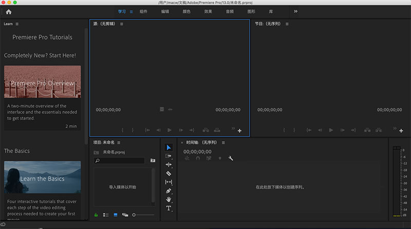Click Lift button in Program monitor
This screenshot has width=411, height=229.
click(367, 130)
